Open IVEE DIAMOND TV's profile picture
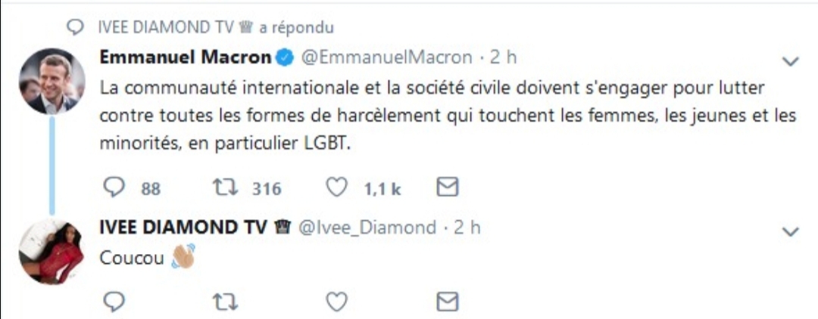This screenshot has width=818, height=319. click(52, 252)
